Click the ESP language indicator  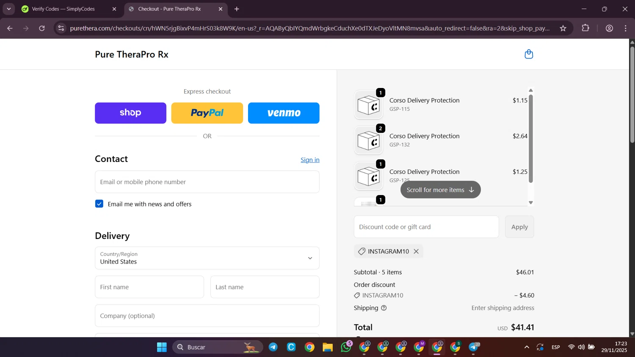[555, 347]
